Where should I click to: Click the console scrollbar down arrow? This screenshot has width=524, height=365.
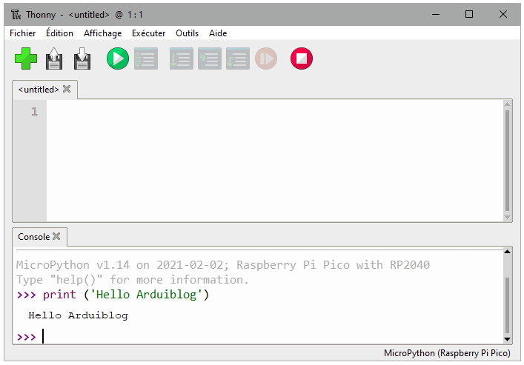click(507, 339)
